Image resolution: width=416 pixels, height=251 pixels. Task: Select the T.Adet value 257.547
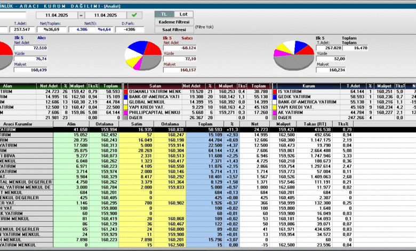tap(22, 29)
